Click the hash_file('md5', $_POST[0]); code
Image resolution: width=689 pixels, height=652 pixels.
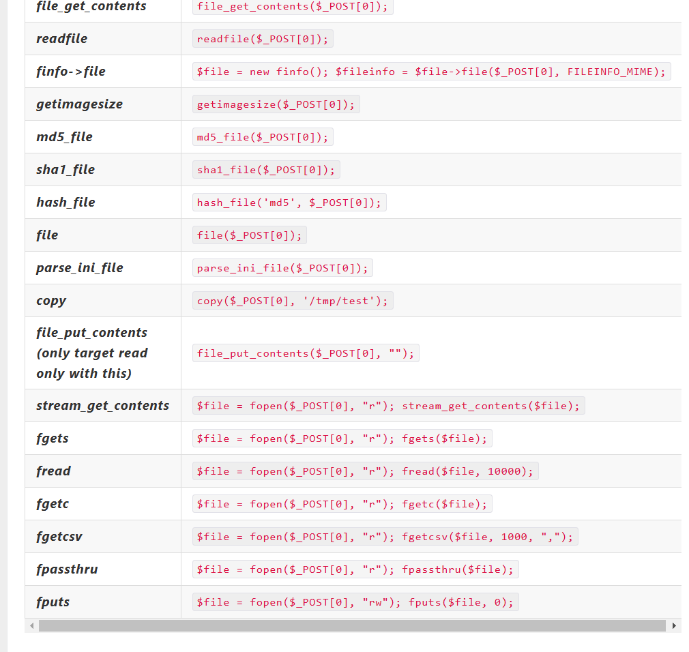pyautogui.click(x=289, y=203)
